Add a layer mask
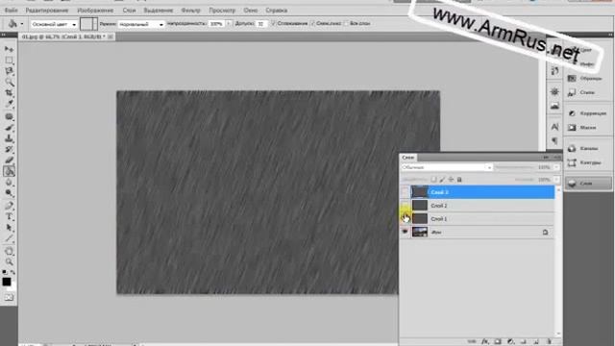The width and height of the screenshot is (615, 346). pos(498,341)
